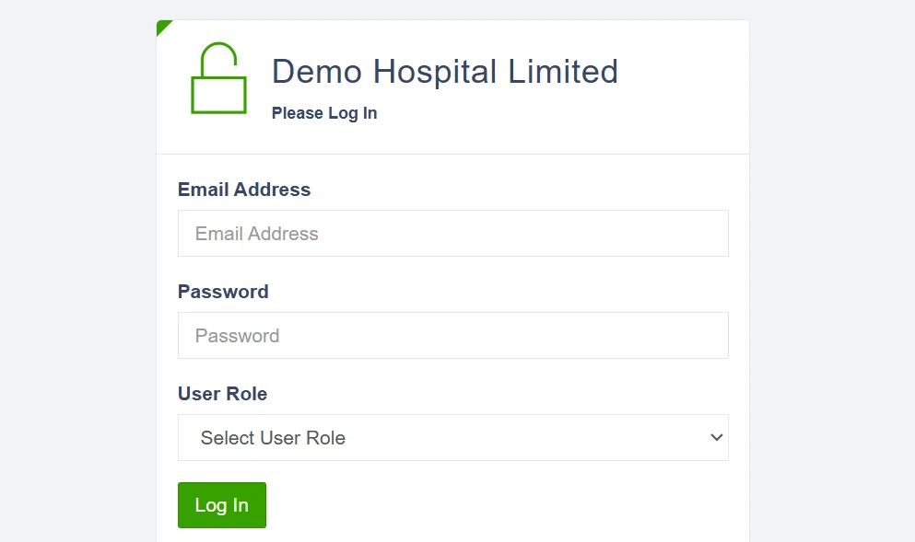
Task: Click the word "Hospital" in the title
Action: 434,72
